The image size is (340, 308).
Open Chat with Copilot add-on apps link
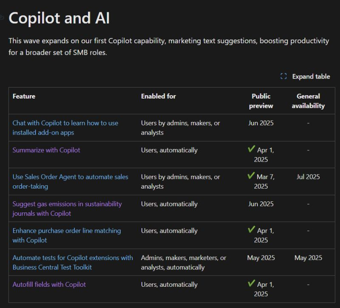[65, 128]
